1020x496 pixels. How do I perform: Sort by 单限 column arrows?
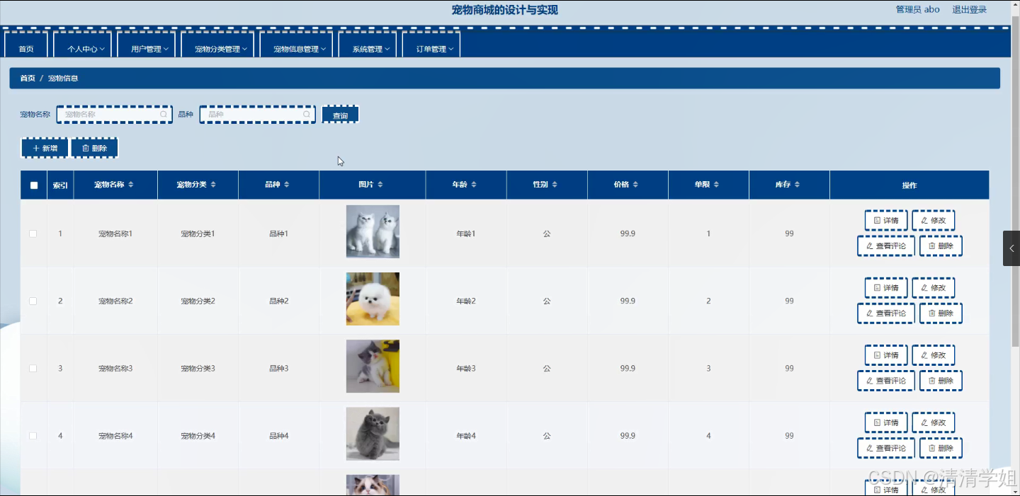tap(716, 185)
